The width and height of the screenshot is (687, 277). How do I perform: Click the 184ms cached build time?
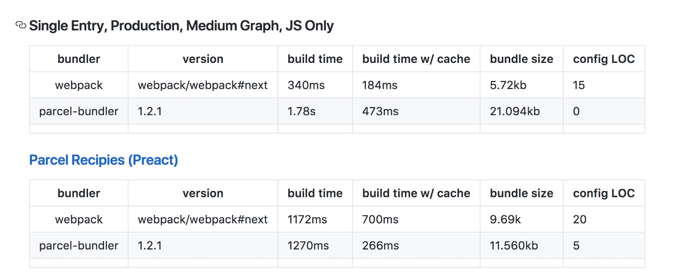[x=380, y=85]
